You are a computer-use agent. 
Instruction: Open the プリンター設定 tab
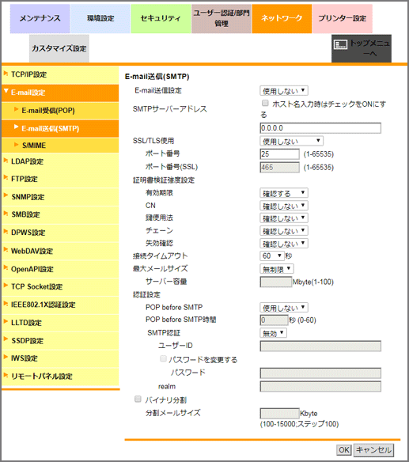point(342,18)
